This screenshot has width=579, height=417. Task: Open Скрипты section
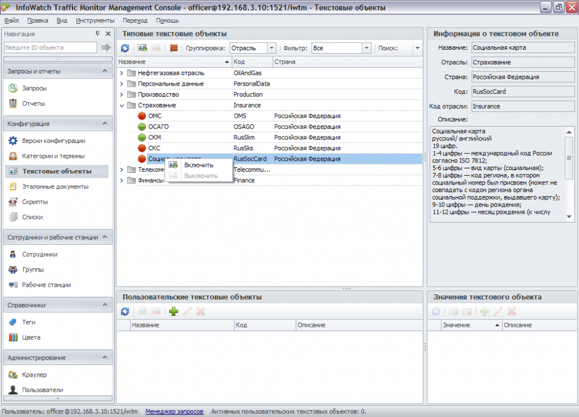point(35,202)
